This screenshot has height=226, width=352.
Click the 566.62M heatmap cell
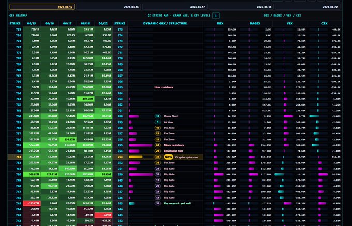[32, 174]
